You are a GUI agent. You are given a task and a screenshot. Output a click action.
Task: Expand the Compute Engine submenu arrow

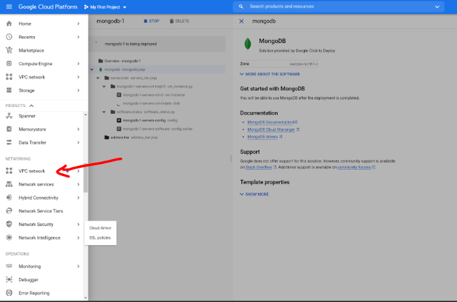click(79, 63)
